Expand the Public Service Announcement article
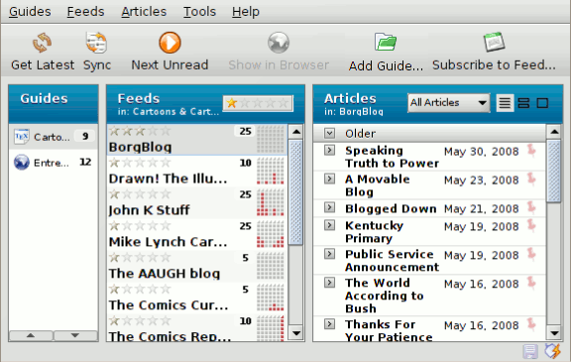 click(329, 254)
